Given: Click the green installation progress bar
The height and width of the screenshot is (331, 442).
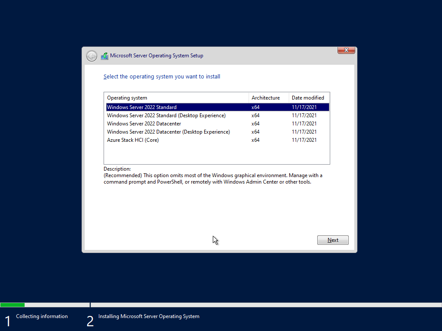Looking at the screenshot, I should coord(12,305).
